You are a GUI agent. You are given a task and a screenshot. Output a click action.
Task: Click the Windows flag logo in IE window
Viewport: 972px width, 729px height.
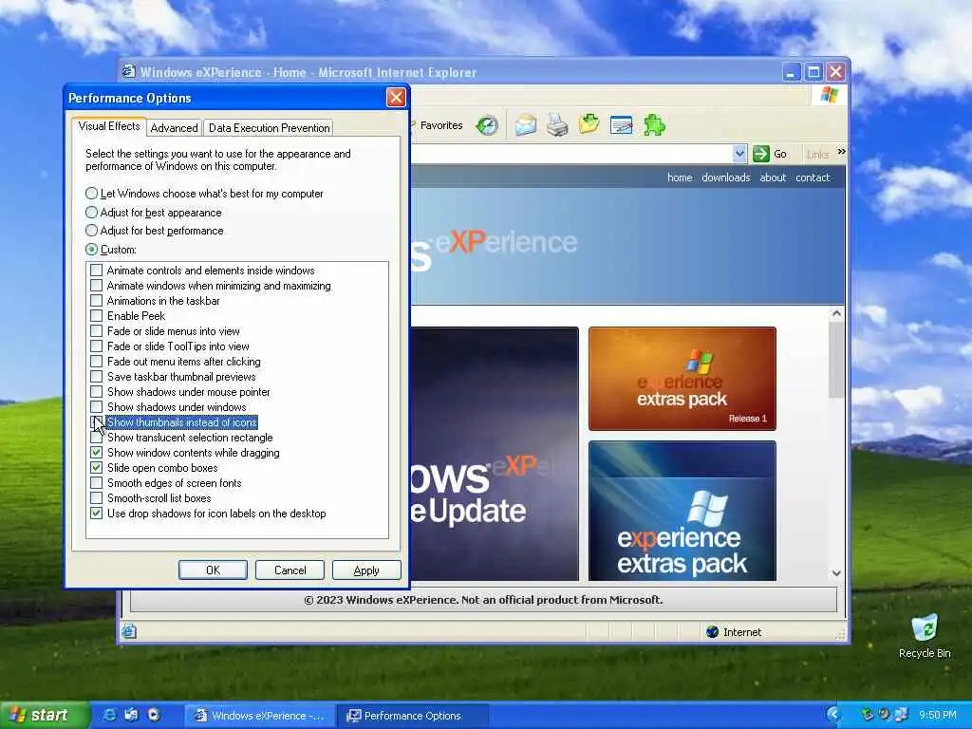829,95
